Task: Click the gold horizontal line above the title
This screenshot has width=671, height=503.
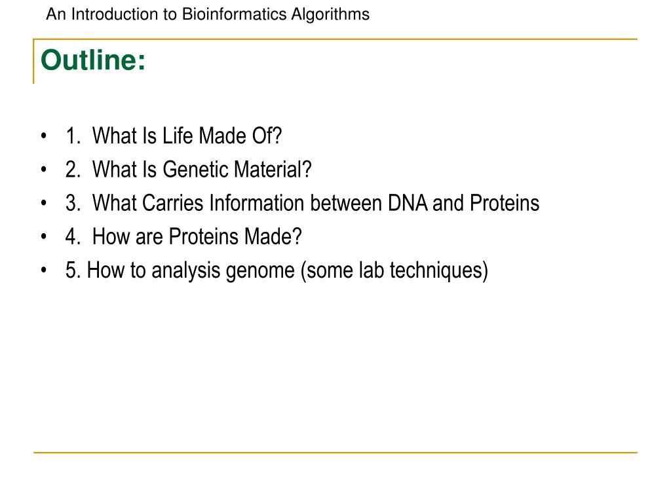Action: point(335,39)
